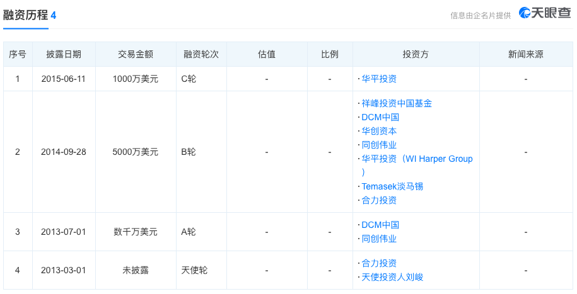Click the 融资轮次 column header

click(201, 54)
